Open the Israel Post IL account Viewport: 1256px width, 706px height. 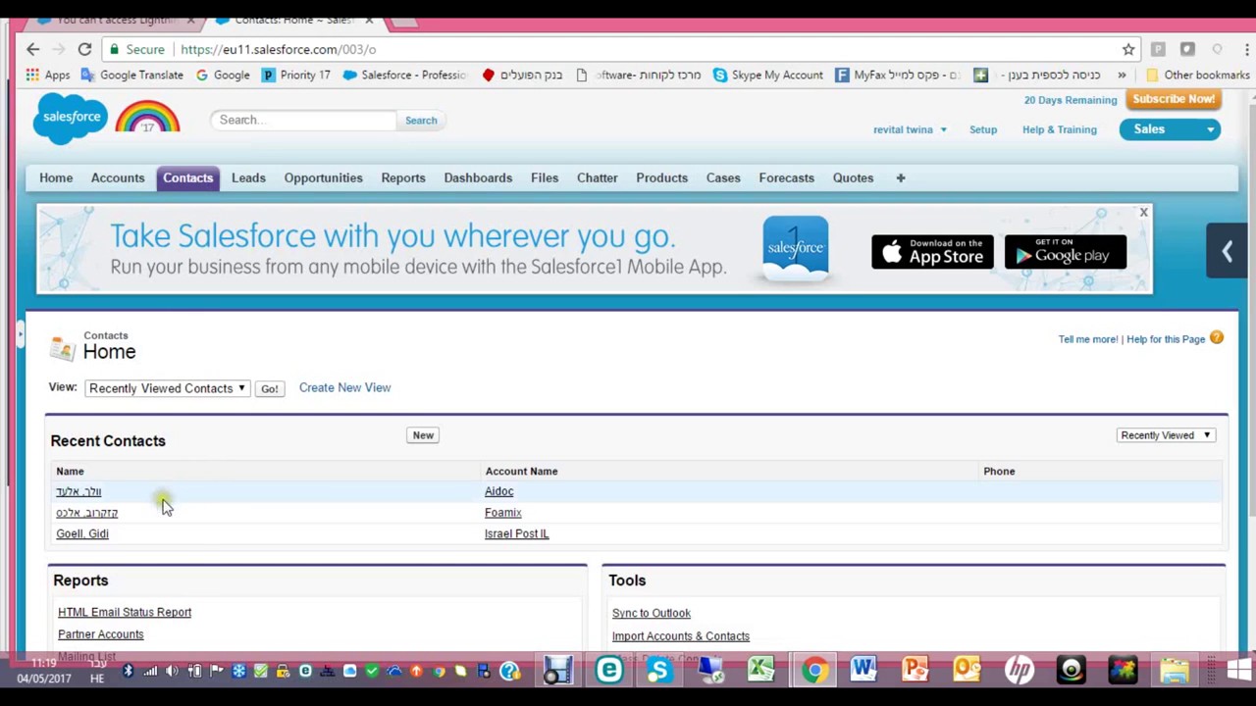point(516,533)
